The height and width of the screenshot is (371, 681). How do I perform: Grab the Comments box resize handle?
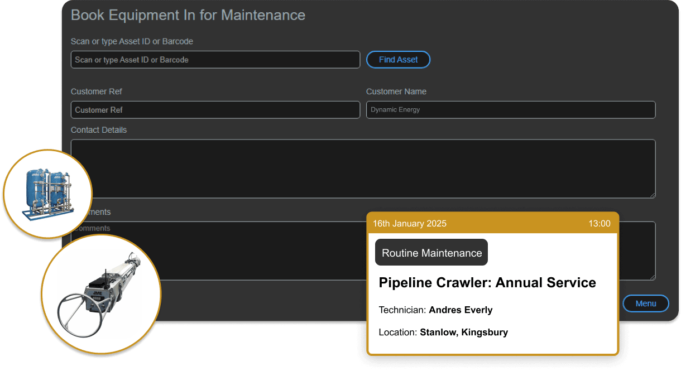point(652,277)
